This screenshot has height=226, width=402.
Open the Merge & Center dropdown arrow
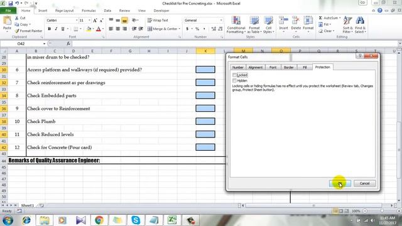tap(180, 29)
